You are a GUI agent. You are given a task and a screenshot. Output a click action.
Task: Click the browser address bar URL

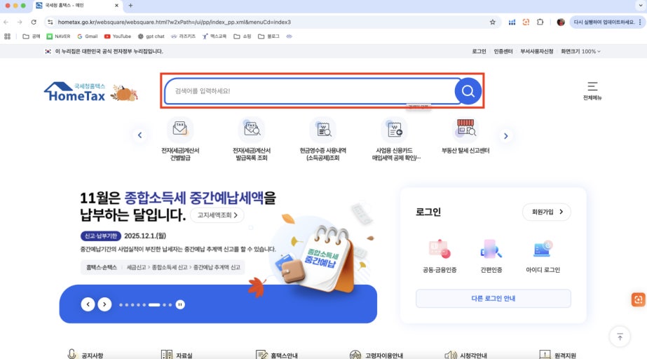174,22
